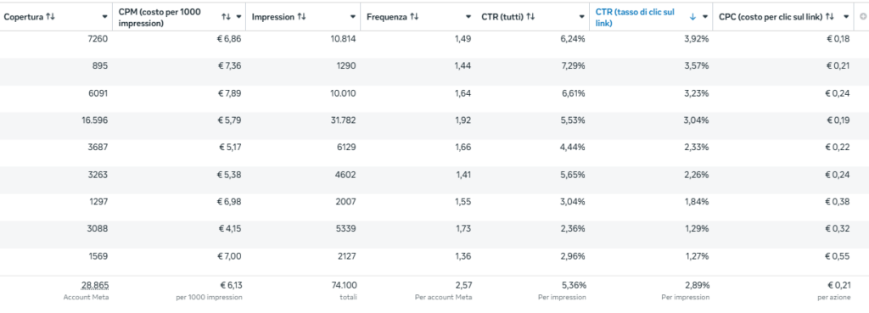Open Impression column dropdown arrow
The height and width of the screenshot is (313, 869).
[352, 17]
